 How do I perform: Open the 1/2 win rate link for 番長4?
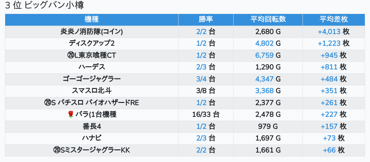pyautogui.click(x=201, y=127)
